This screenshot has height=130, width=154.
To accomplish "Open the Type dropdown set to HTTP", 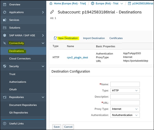I will (x=125, y=90).
